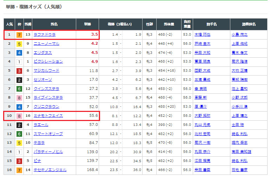Select the マジカルワード horse link
This screenshot has width=270, height=178.
(46, 71)
